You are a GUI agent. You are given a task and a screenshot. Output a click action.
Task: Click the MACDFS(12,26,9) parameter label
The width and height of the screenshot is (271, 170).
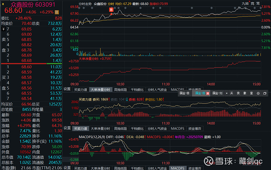click(x=92, y=137)
